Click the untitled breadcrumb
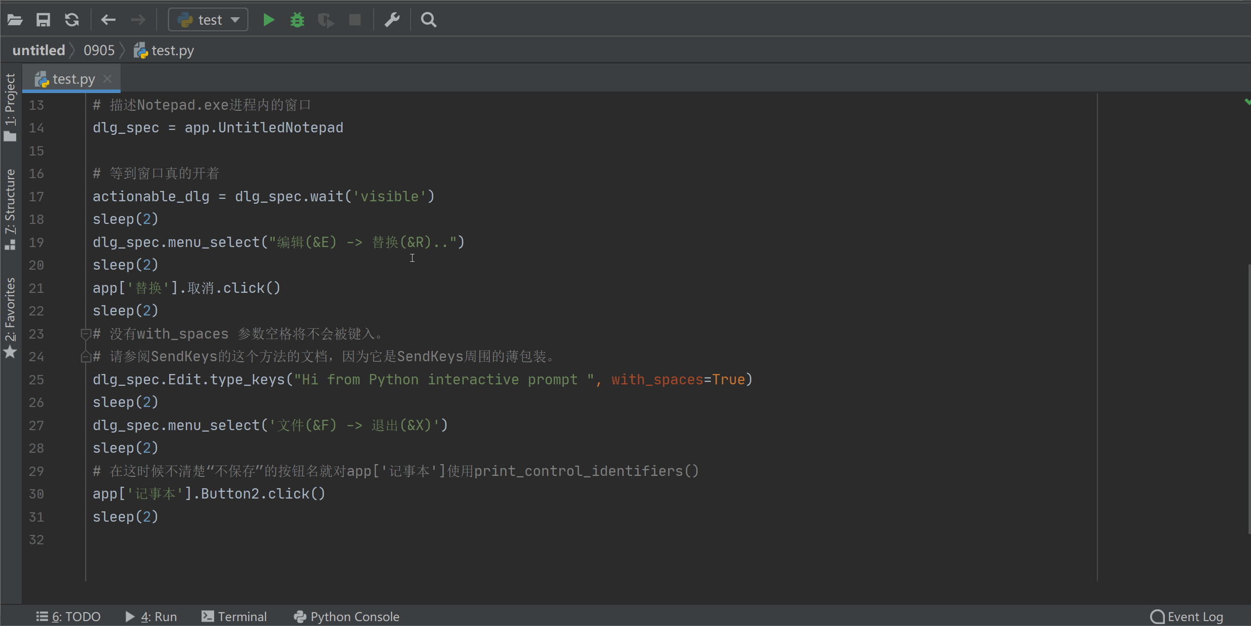The image size is (1251, 626). (38, 50)
